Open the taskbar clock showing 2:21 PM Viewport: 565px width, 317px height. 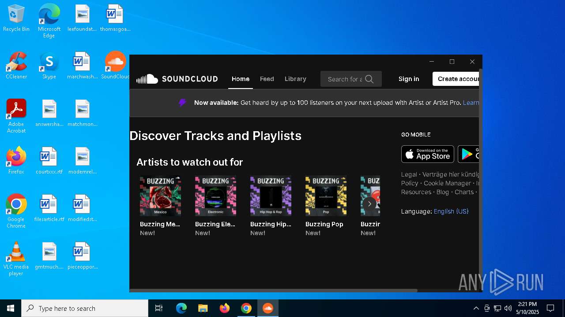(x=527, y=308)
